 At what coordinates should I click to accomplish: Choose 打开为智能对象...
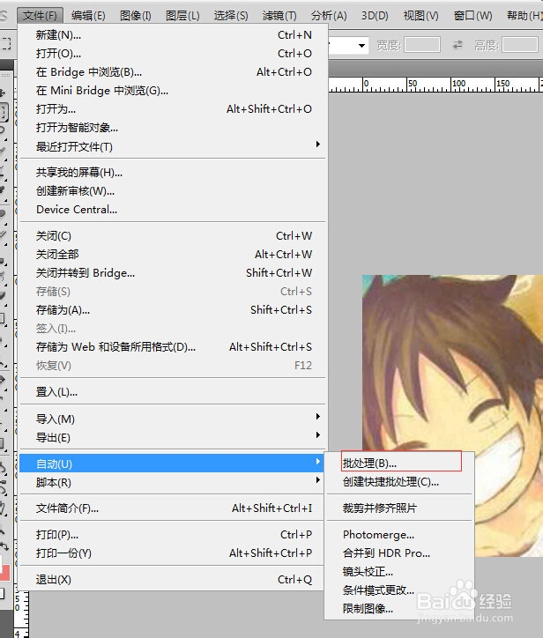173,128
